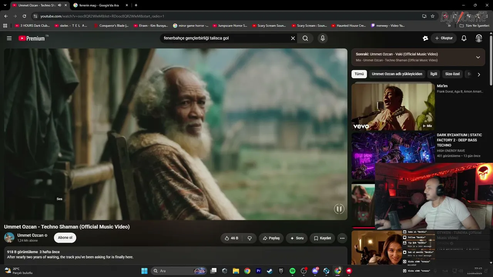
Task: Open the Tüm Yer İşaretleri folder
Action: point(475,25)
